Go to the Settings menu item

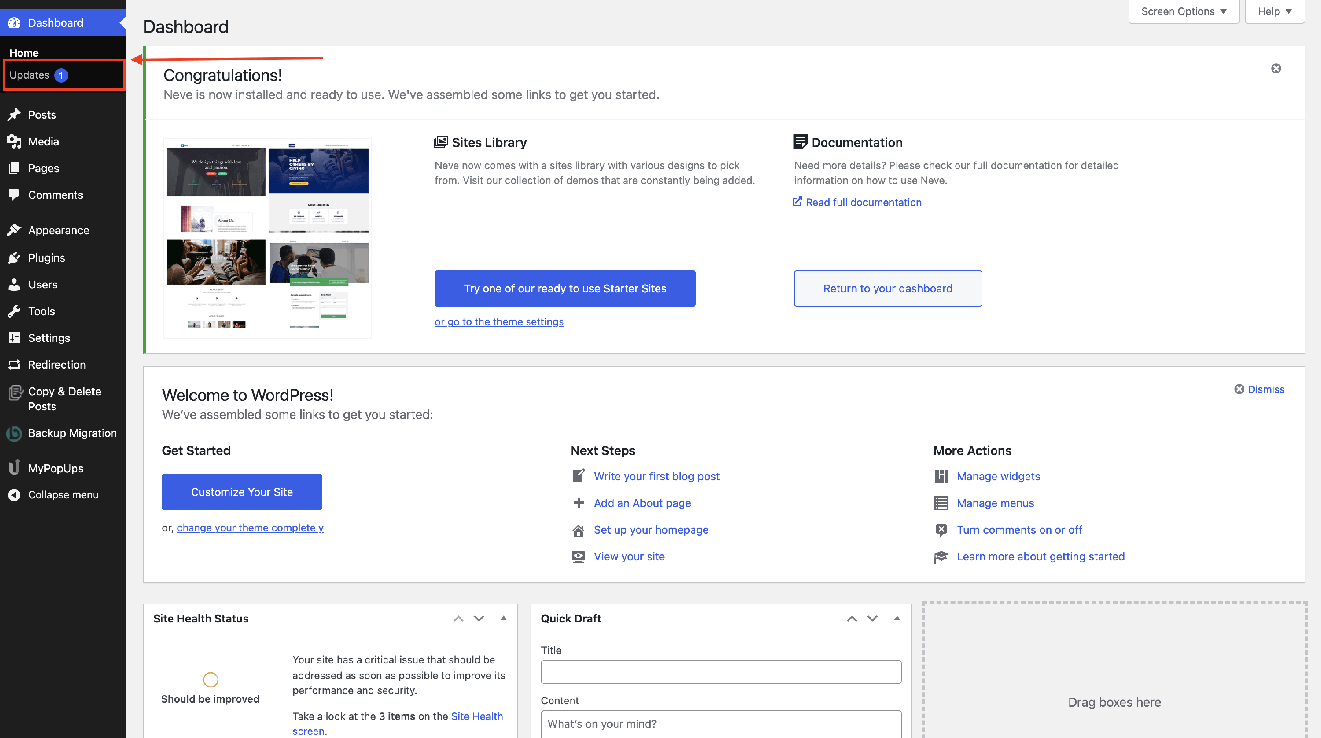coord(49,338)
